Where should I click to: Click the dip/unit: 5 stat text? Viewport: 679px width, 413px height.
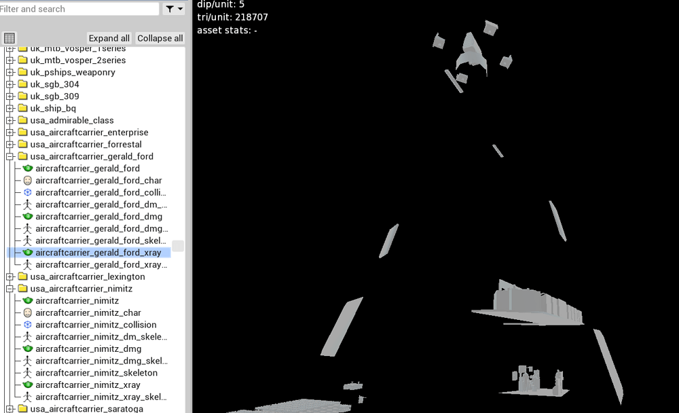tap(221, 4)
